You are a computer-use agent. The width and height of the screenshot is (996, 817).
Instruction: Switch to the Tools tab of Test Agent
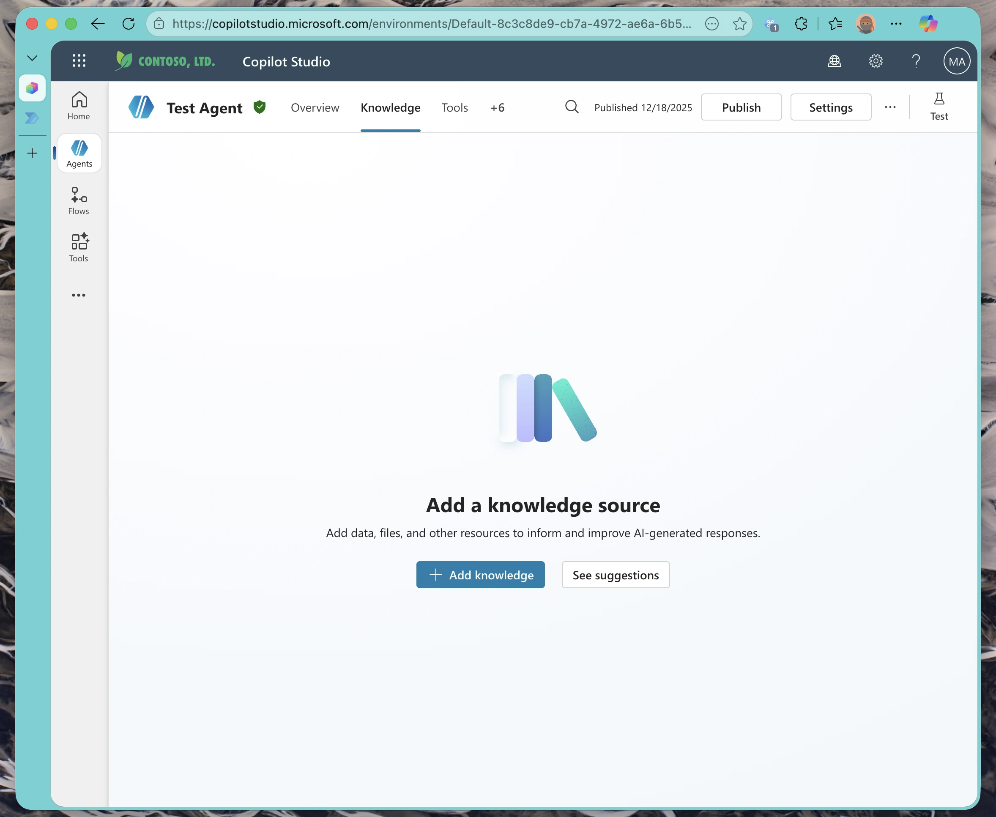pos(454,107)
